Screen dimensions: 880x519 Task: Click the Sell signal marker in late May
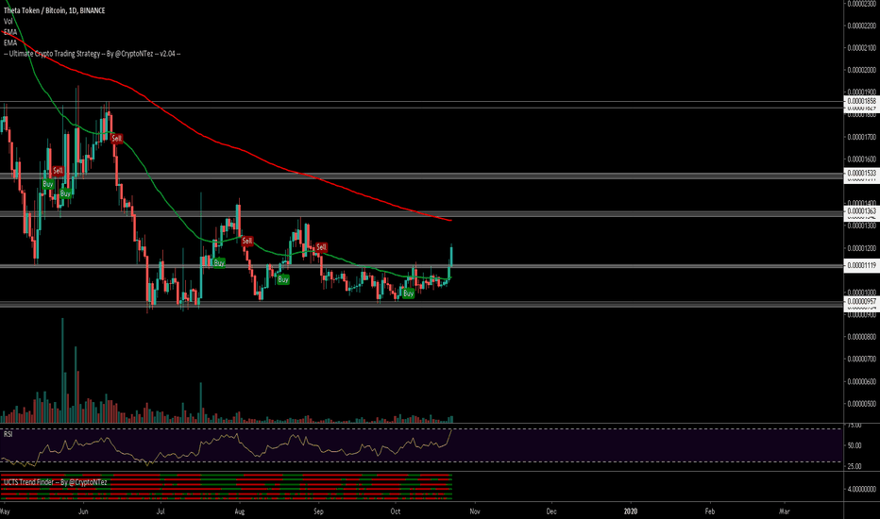(x=58, y=171)
